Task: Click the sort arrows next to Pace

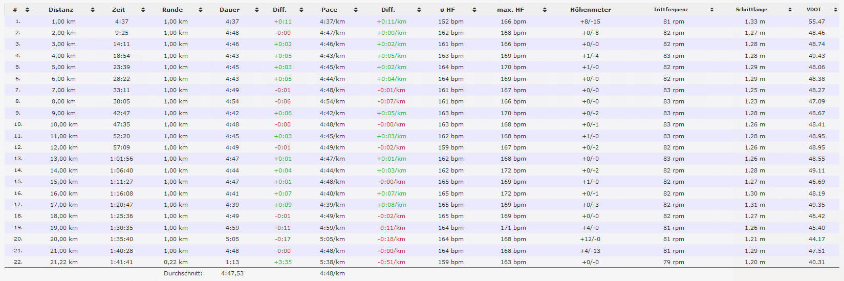Action: coord(356,10)
